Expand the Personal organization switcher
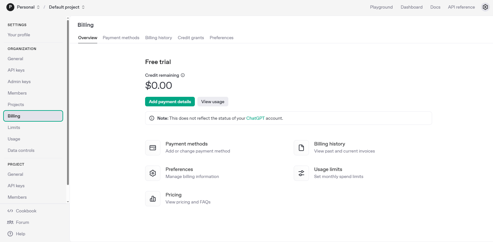Viewport: 493px width, 242px height. tap(28, 7)
